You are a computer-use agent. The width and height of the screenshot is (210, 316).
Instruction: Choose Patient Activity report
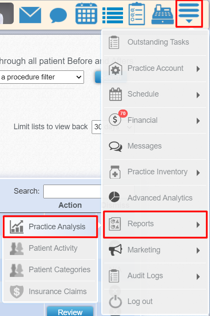(x=50, y=248)
